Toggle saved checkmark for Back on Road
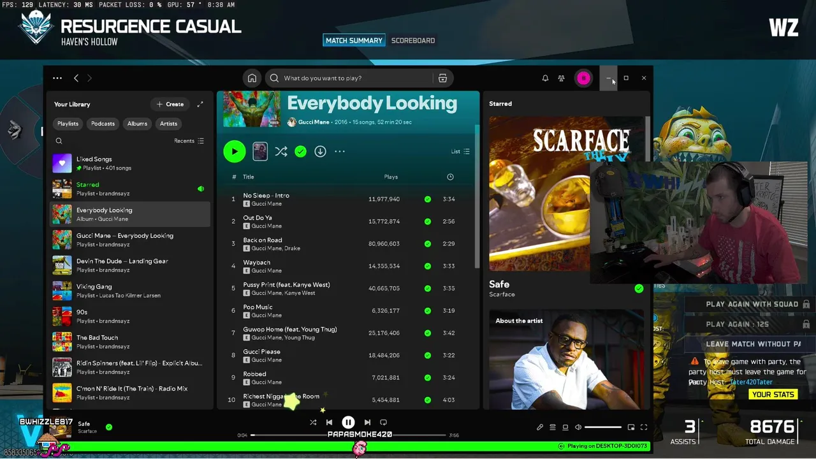816x459 pixels. (x=428, y=244)
